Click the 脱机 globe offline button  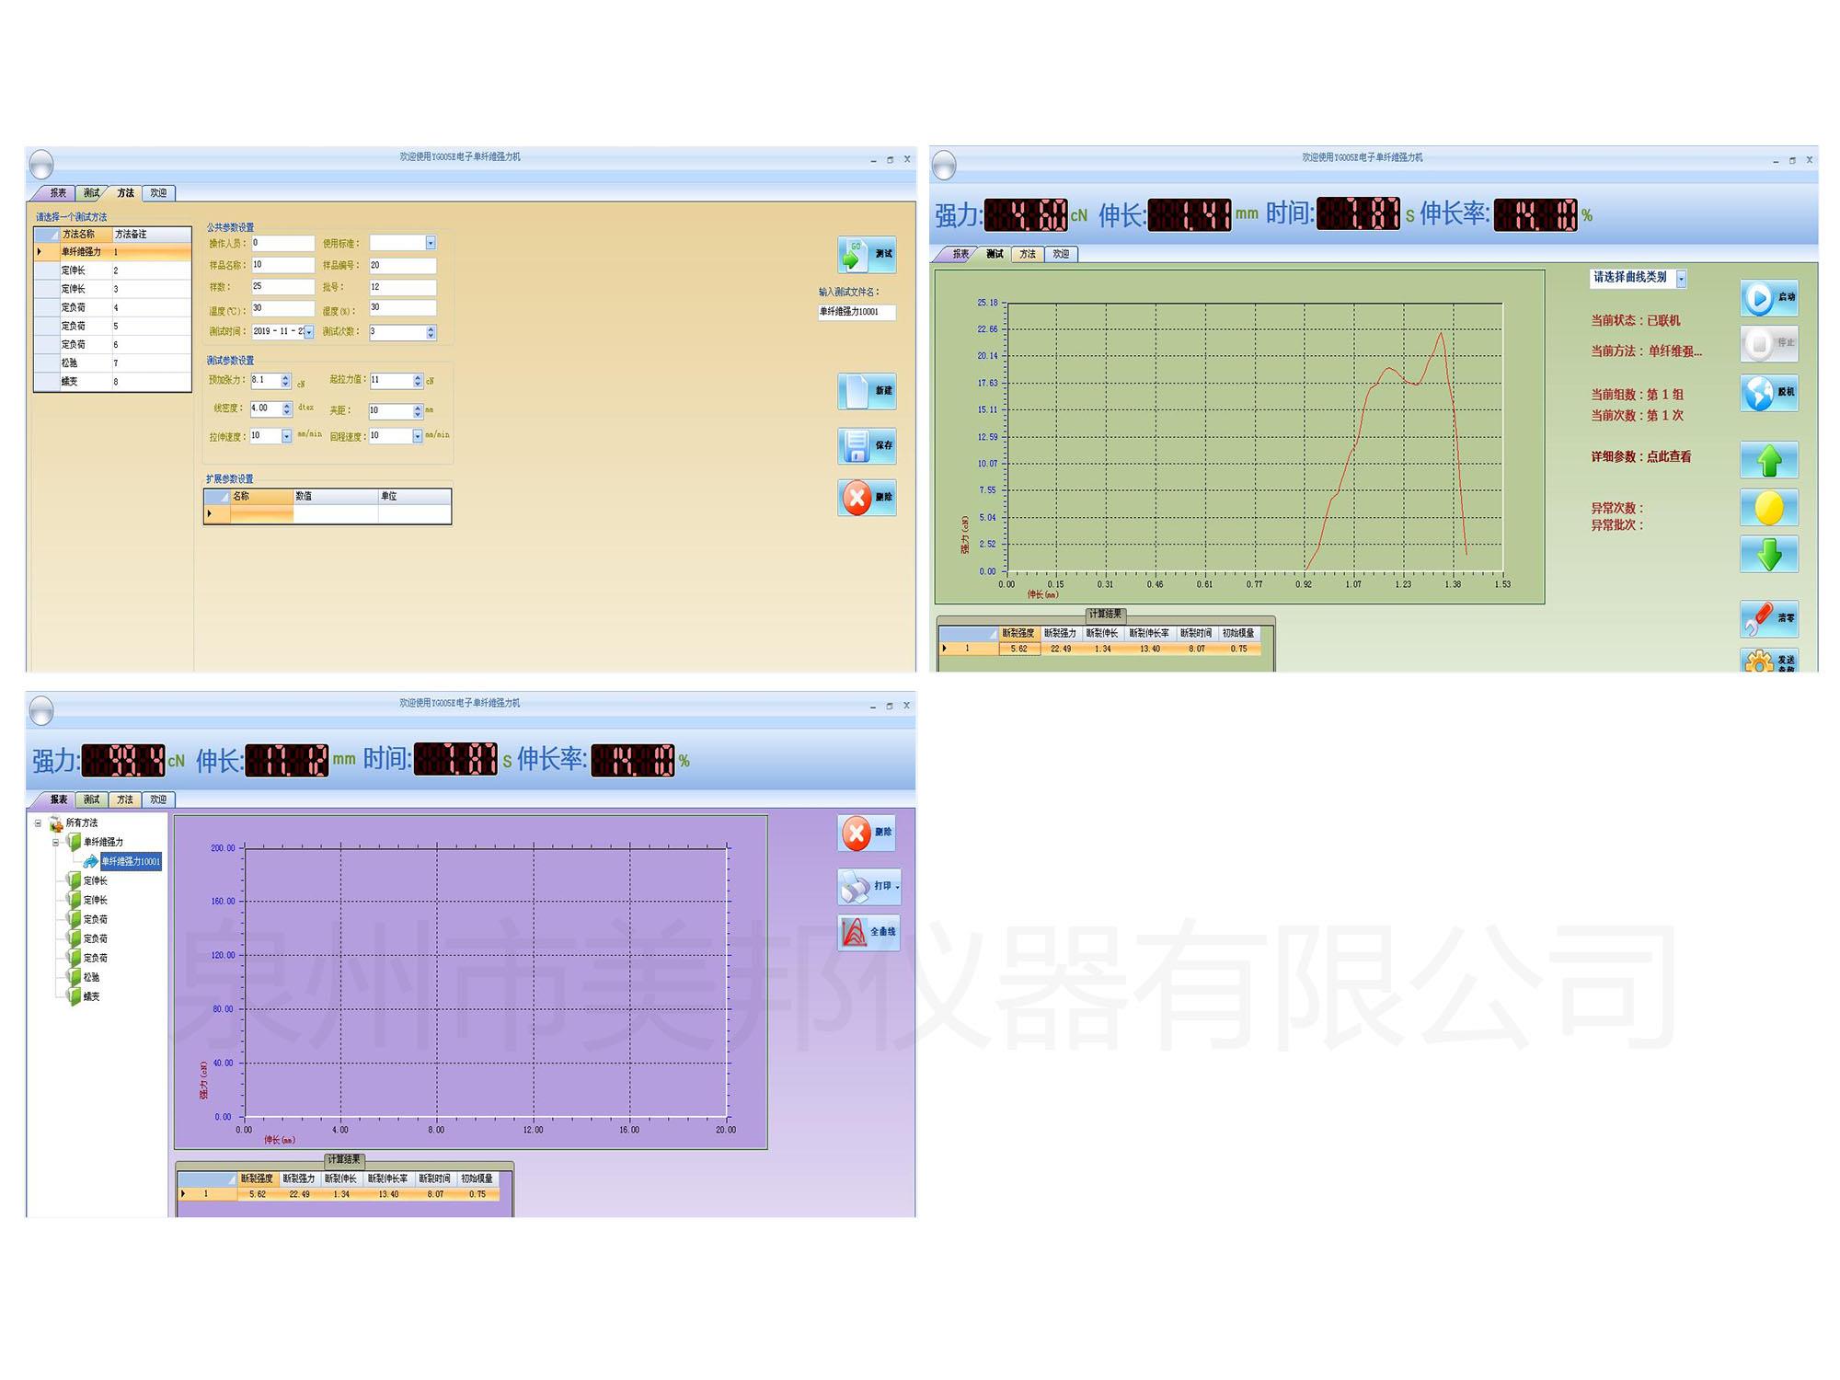[1768, 393]
